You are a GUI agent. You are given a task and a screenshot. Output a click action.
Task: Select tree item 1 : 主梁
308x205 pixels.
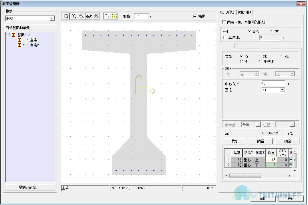click(x=30, y=40)
